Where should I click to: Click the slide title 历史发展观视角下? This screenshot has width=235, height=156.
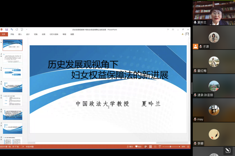[x=83, y=64]
